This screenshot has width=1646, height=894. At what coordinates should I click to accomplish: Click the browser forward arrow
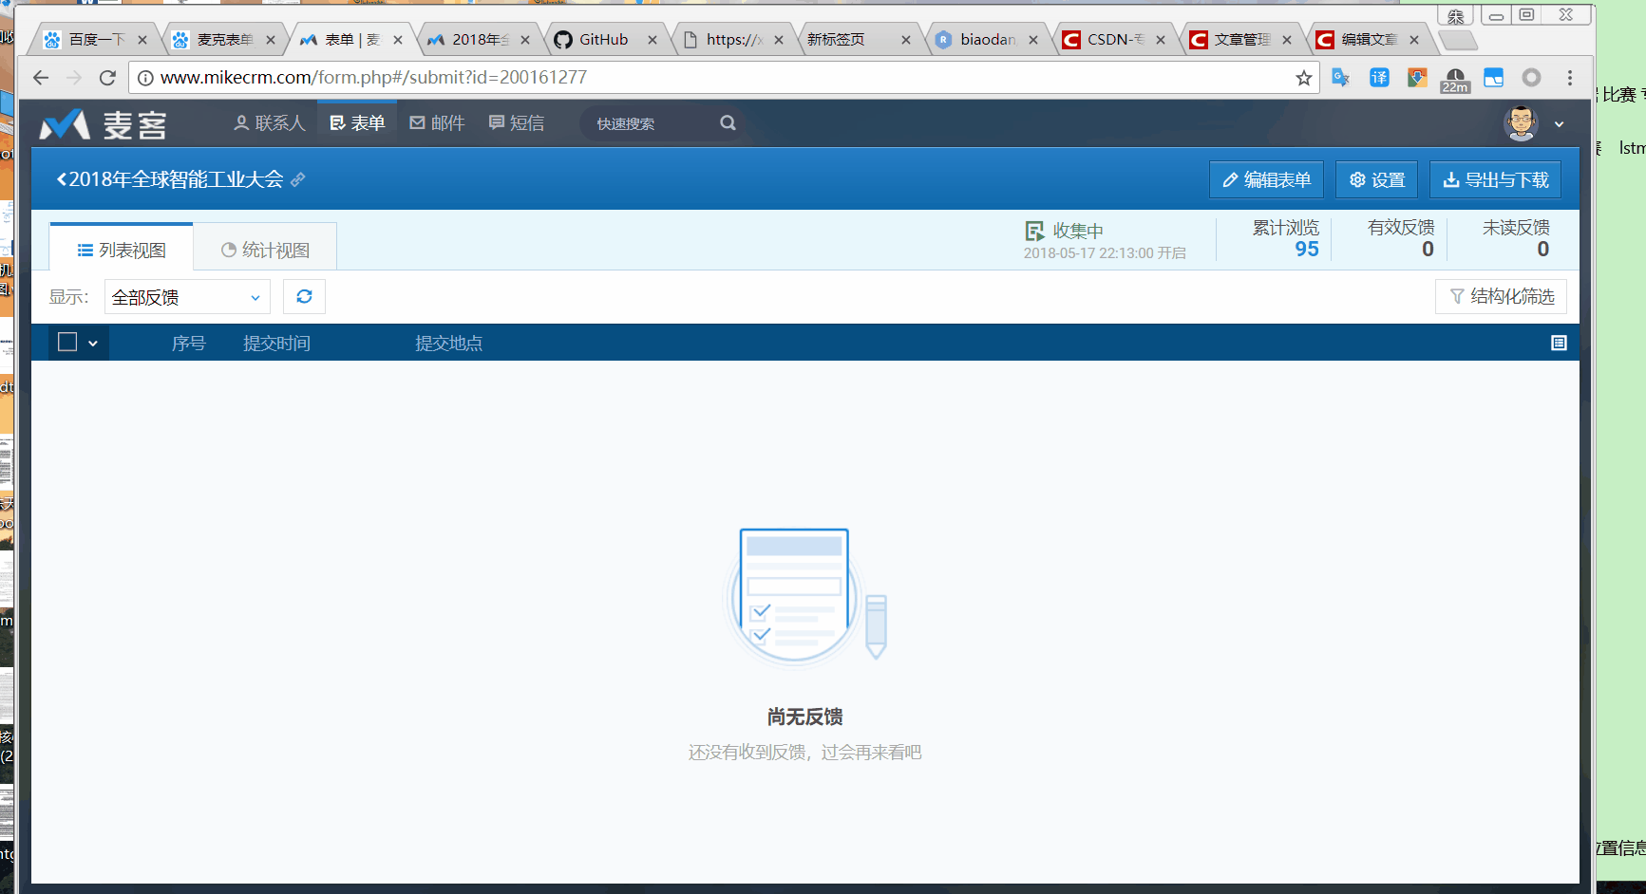click(74, 78)
